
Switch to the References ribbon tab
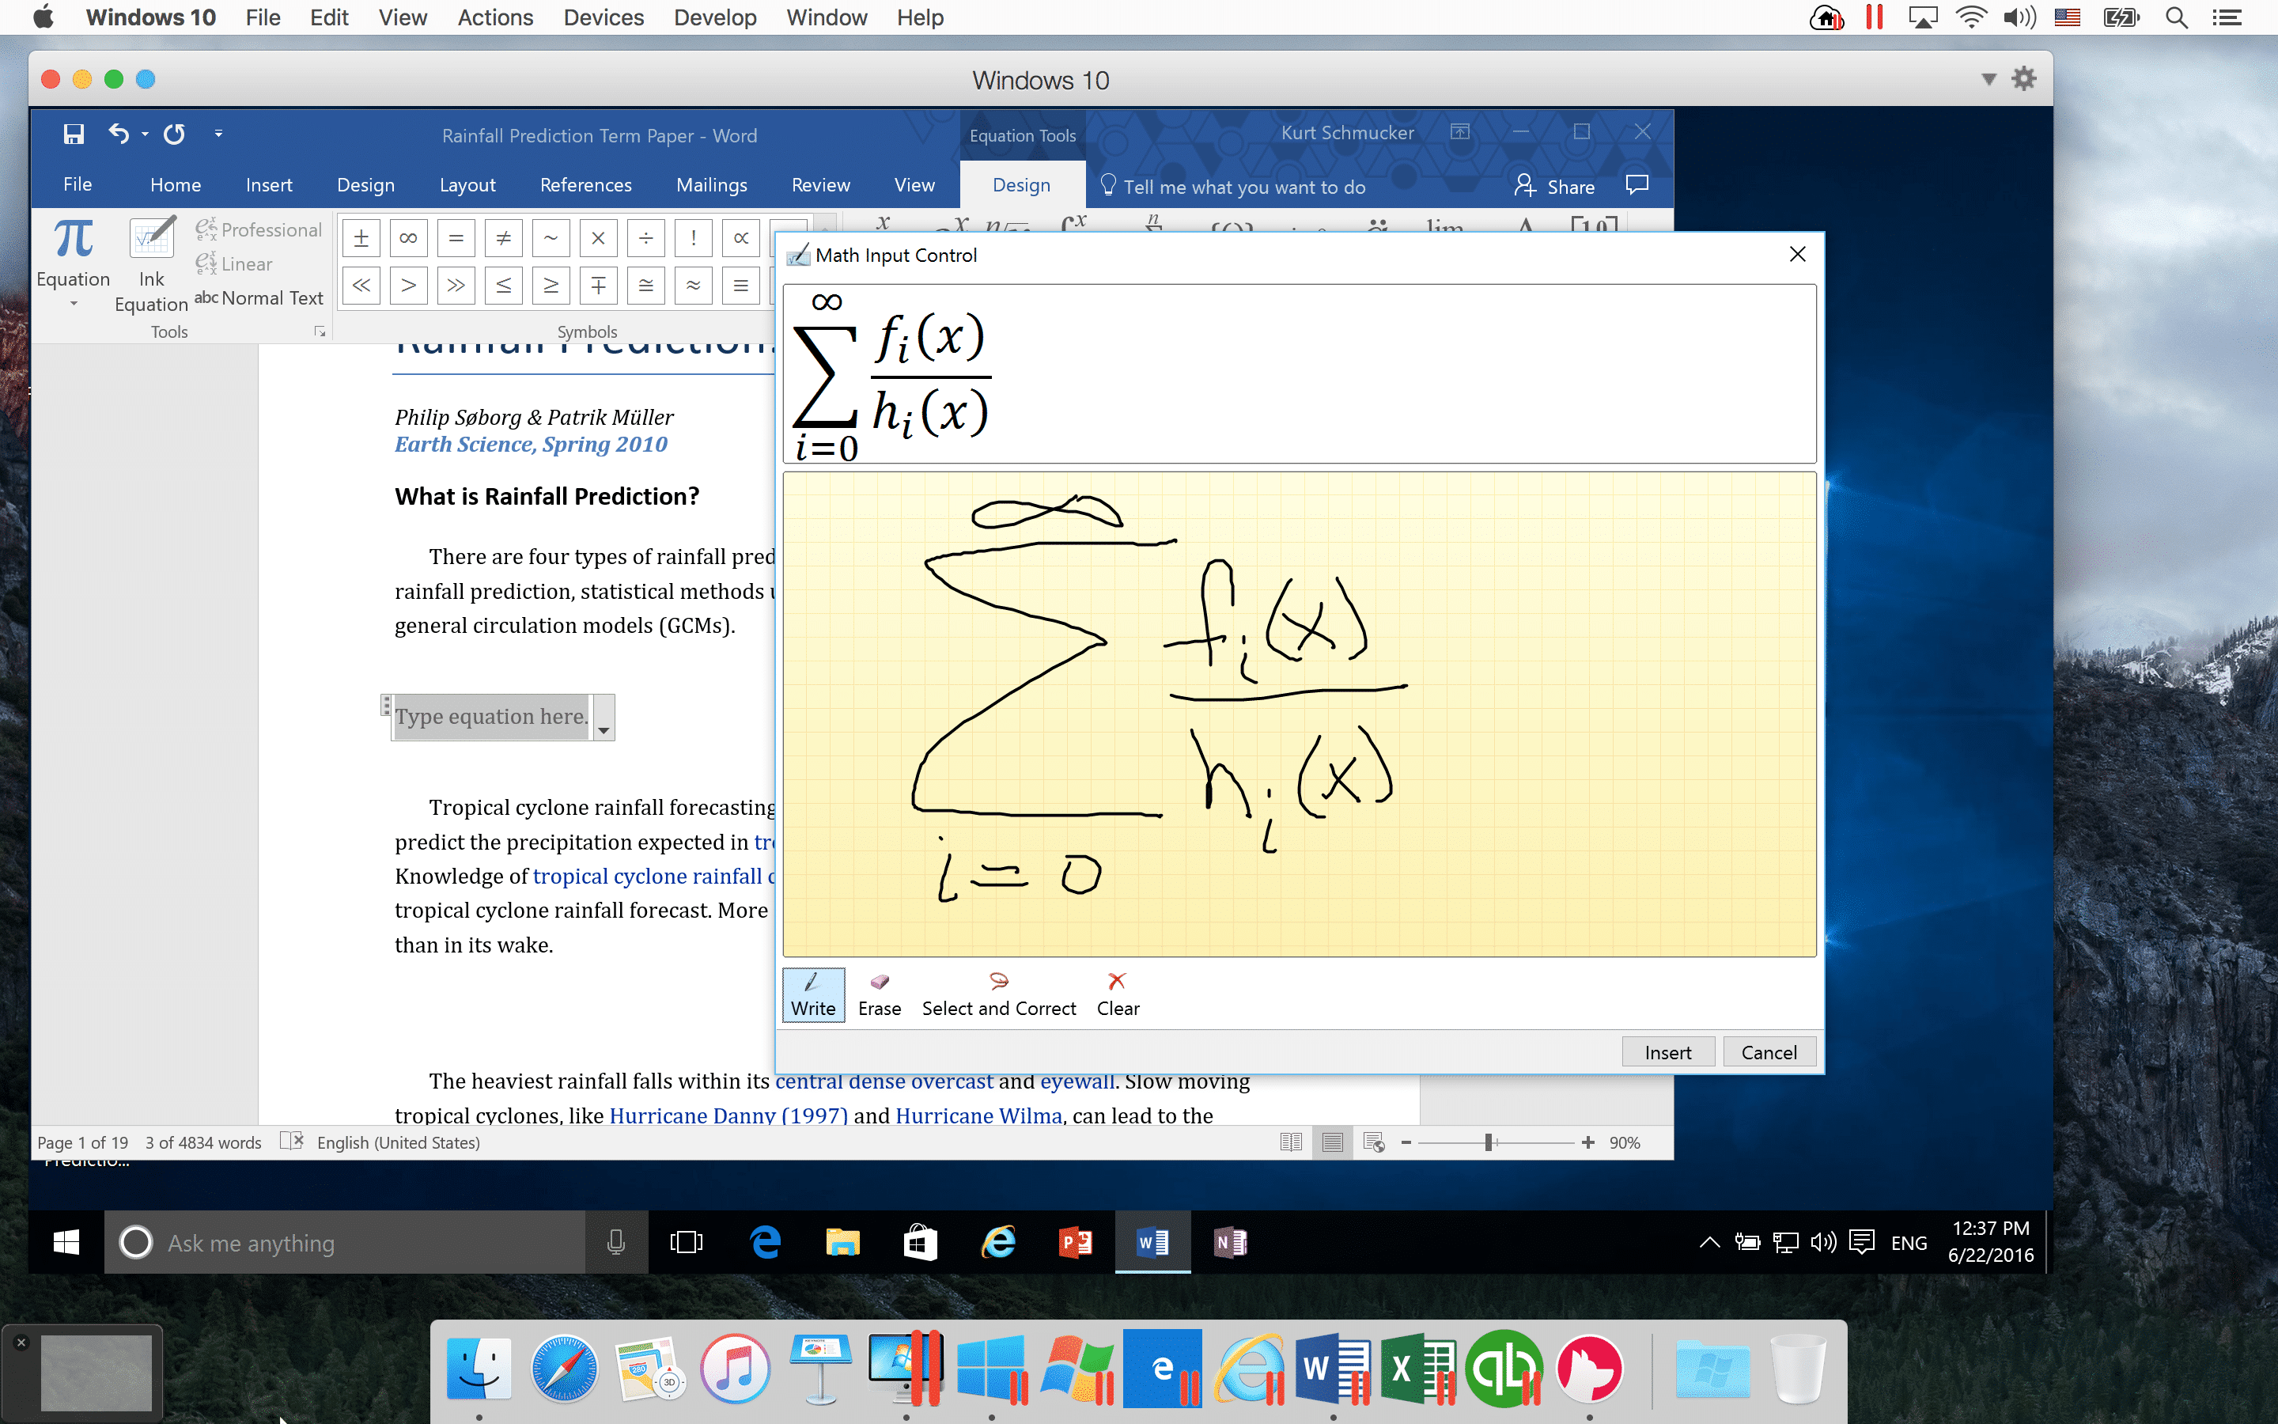585,186
